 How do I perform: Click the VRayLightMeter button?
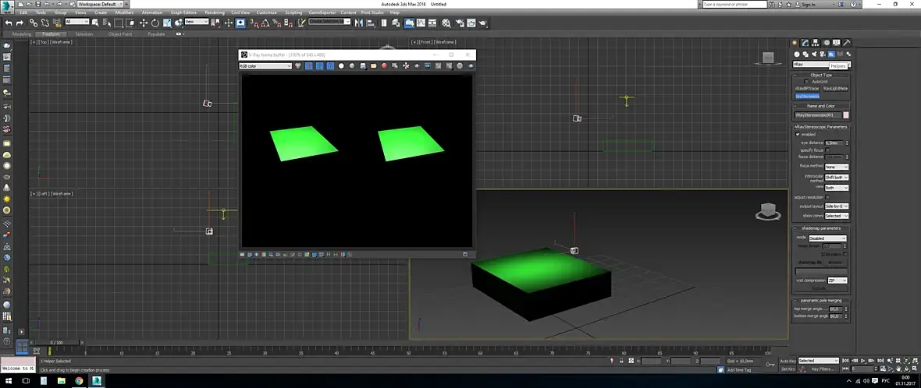point(835,89)
